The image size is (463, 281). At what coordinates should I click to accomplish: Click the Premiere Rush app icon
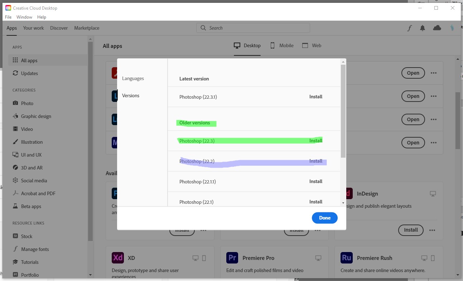pyautogui.click(x=347, y=258)
